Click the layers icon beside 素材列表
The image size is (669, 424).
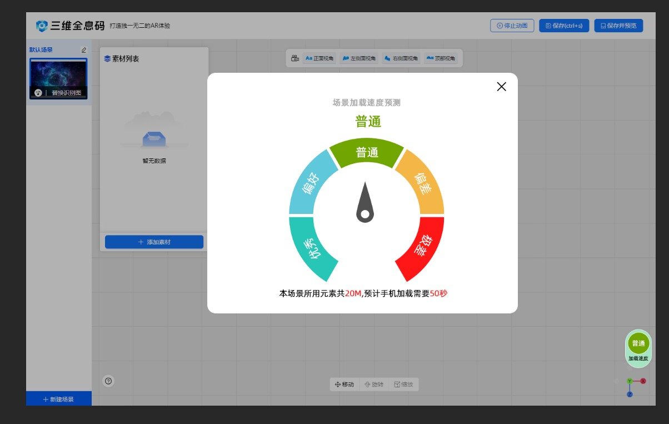107,59
